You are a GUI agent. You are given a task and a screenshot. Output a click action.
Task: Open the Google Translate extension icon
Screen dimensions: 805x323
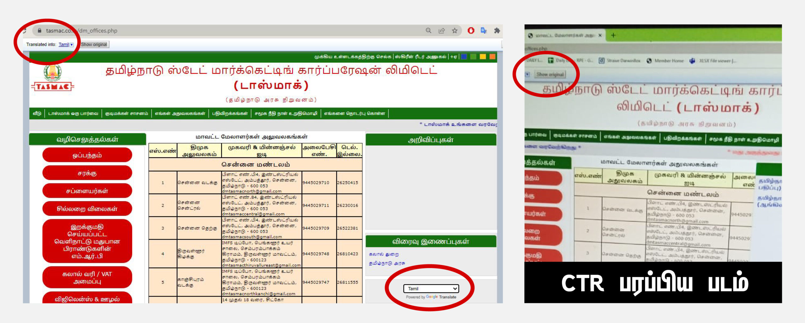pyautogui.click(x=484, y=30)
